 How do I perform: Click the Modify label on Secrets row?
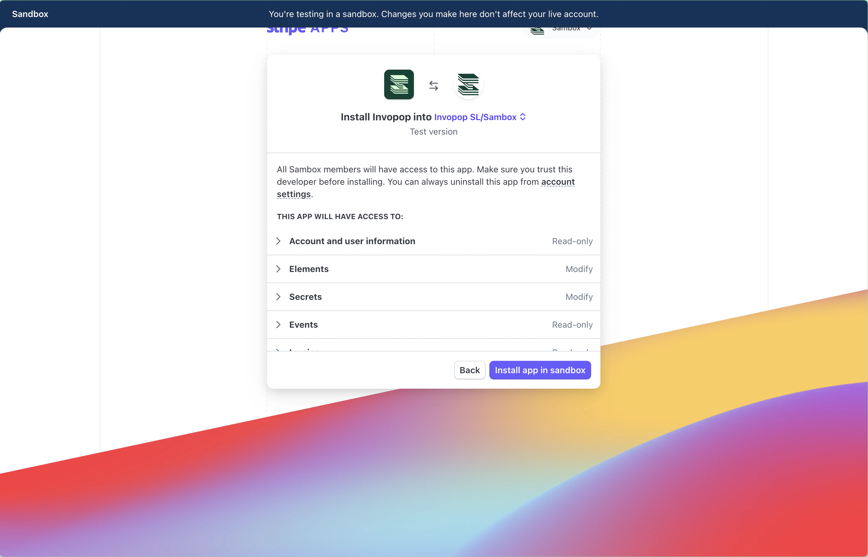click(579, 297)
